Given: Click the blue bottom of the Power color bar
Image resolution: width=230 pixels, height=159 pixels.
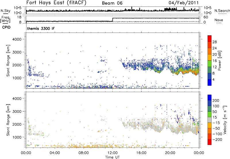Looking at the screenshot, I should 210,82.
